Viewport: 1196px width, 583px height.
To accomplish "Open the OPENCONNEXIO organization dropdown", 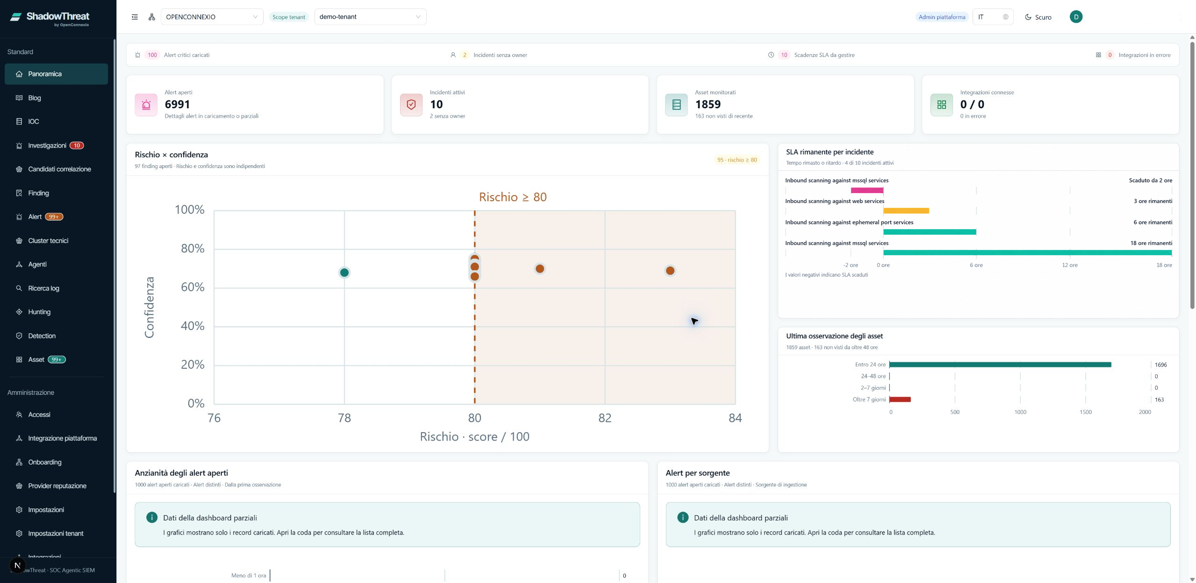I will coord(212,17).
